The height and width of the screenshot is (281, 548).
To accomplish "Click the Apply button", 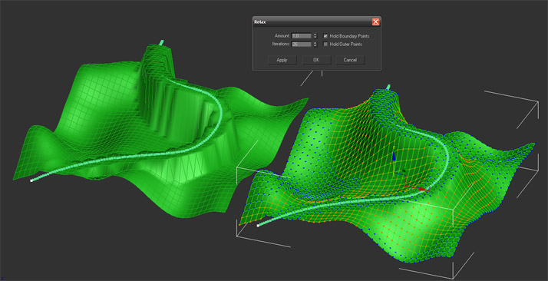I will click(282, 60).
